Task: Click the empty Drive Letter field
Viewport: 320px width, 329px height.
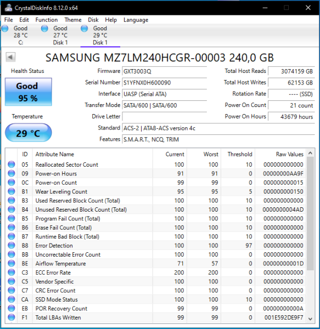Action: coord(165,117)
